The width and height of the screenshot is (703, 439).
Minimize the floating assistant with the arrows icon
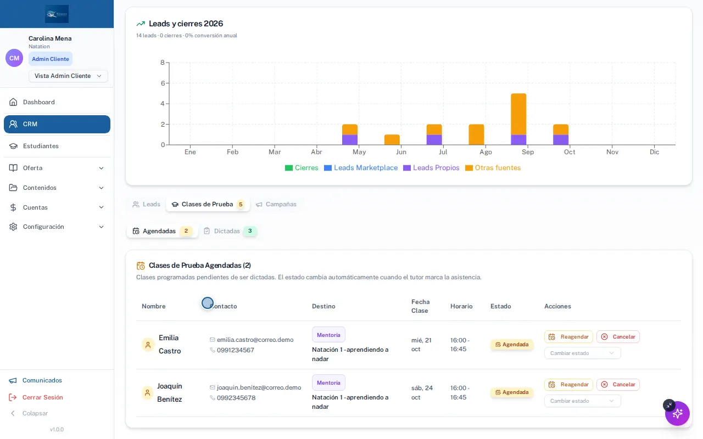click(669, 406)
